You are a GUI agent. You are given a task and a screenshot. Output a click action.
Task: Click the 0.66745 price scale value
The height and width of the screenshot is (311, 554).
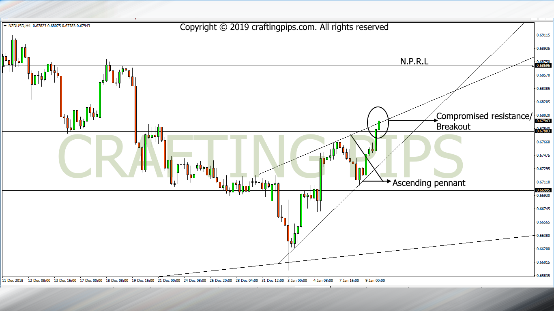(543, 209)
